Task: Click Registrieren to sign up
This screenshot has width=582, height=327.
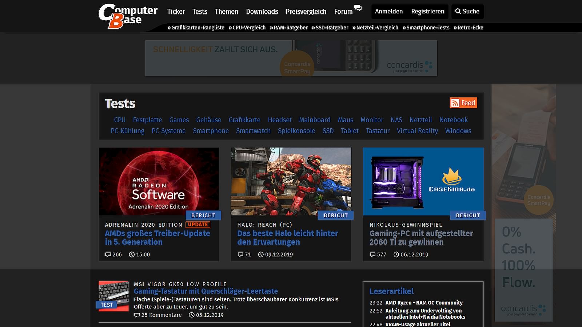Action: [428, 11]
